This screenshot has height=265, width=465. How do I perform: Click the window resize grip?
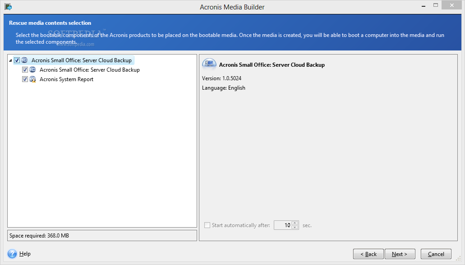coord(459,259)
